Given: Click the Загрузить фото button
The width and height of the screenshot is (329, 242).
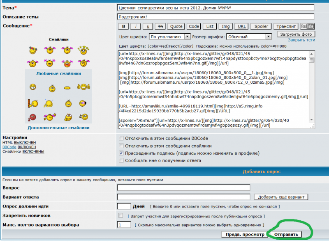Looking at the screenshot, I should pyautogui.click(x=296, y=34).
